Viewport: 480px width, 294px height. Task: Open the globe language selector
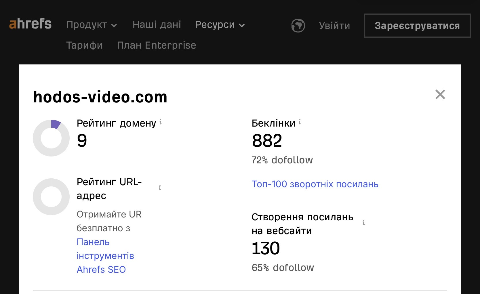tap(298, 26)
